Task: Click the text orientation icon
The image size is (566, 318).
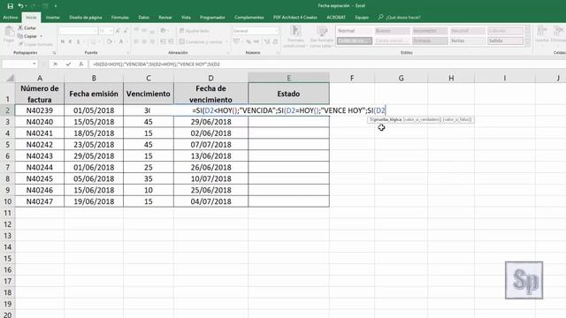Action: (x=163, y=31)
